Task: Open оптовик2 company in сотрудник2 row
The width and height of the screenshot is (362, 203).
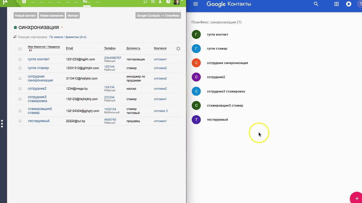Action: coord(160,89)
